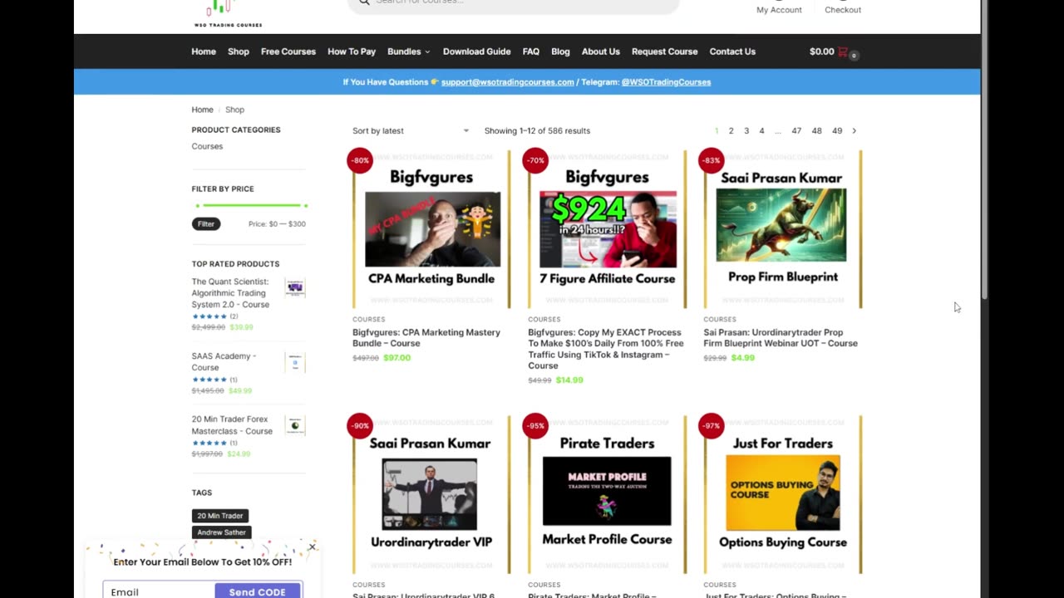Screen dimensions: 1064x598
Task: Go to results page 48
Action: 816,130
